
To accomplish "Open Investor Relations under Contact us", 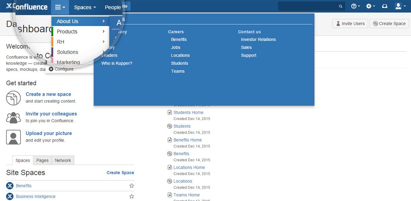I will pyautogui.click(x=258, y=39).
